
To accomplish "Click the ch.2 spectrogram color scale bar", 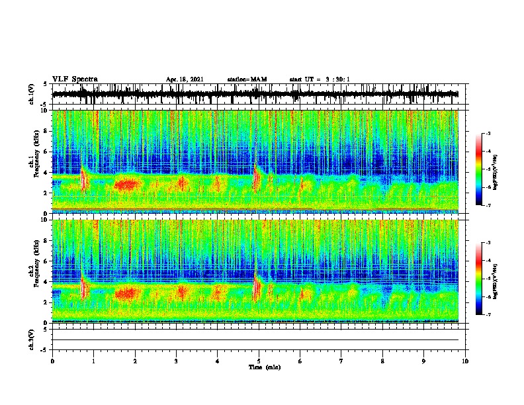I will click(479, 279).
